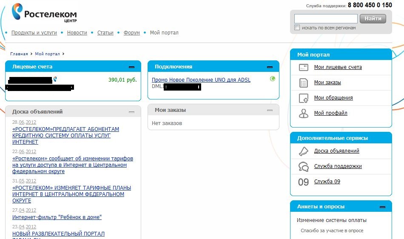The height and width of the screenshot is (239, 404).
Task: Click Изменение системы оплаты survey title
Action: click(x=332, y=220)
